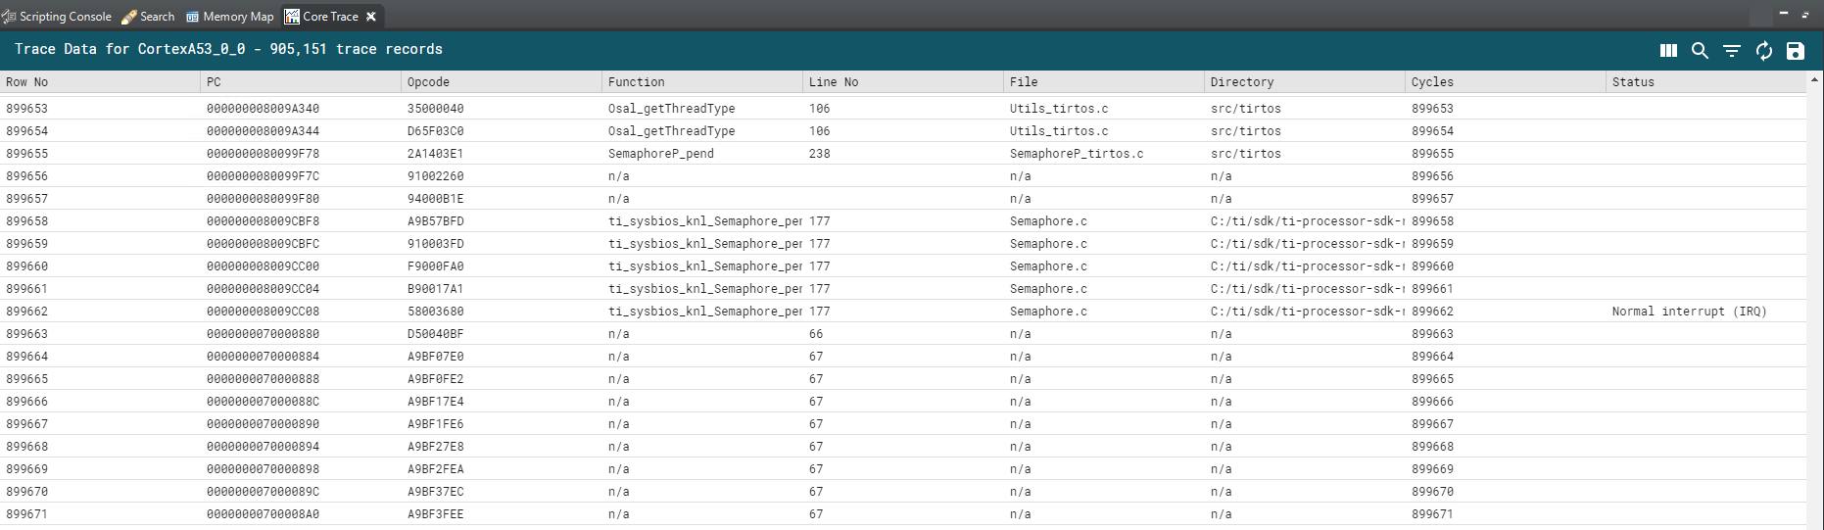Click the opcode D50040BF cell
1824x530 pixels.
point(435,334)
